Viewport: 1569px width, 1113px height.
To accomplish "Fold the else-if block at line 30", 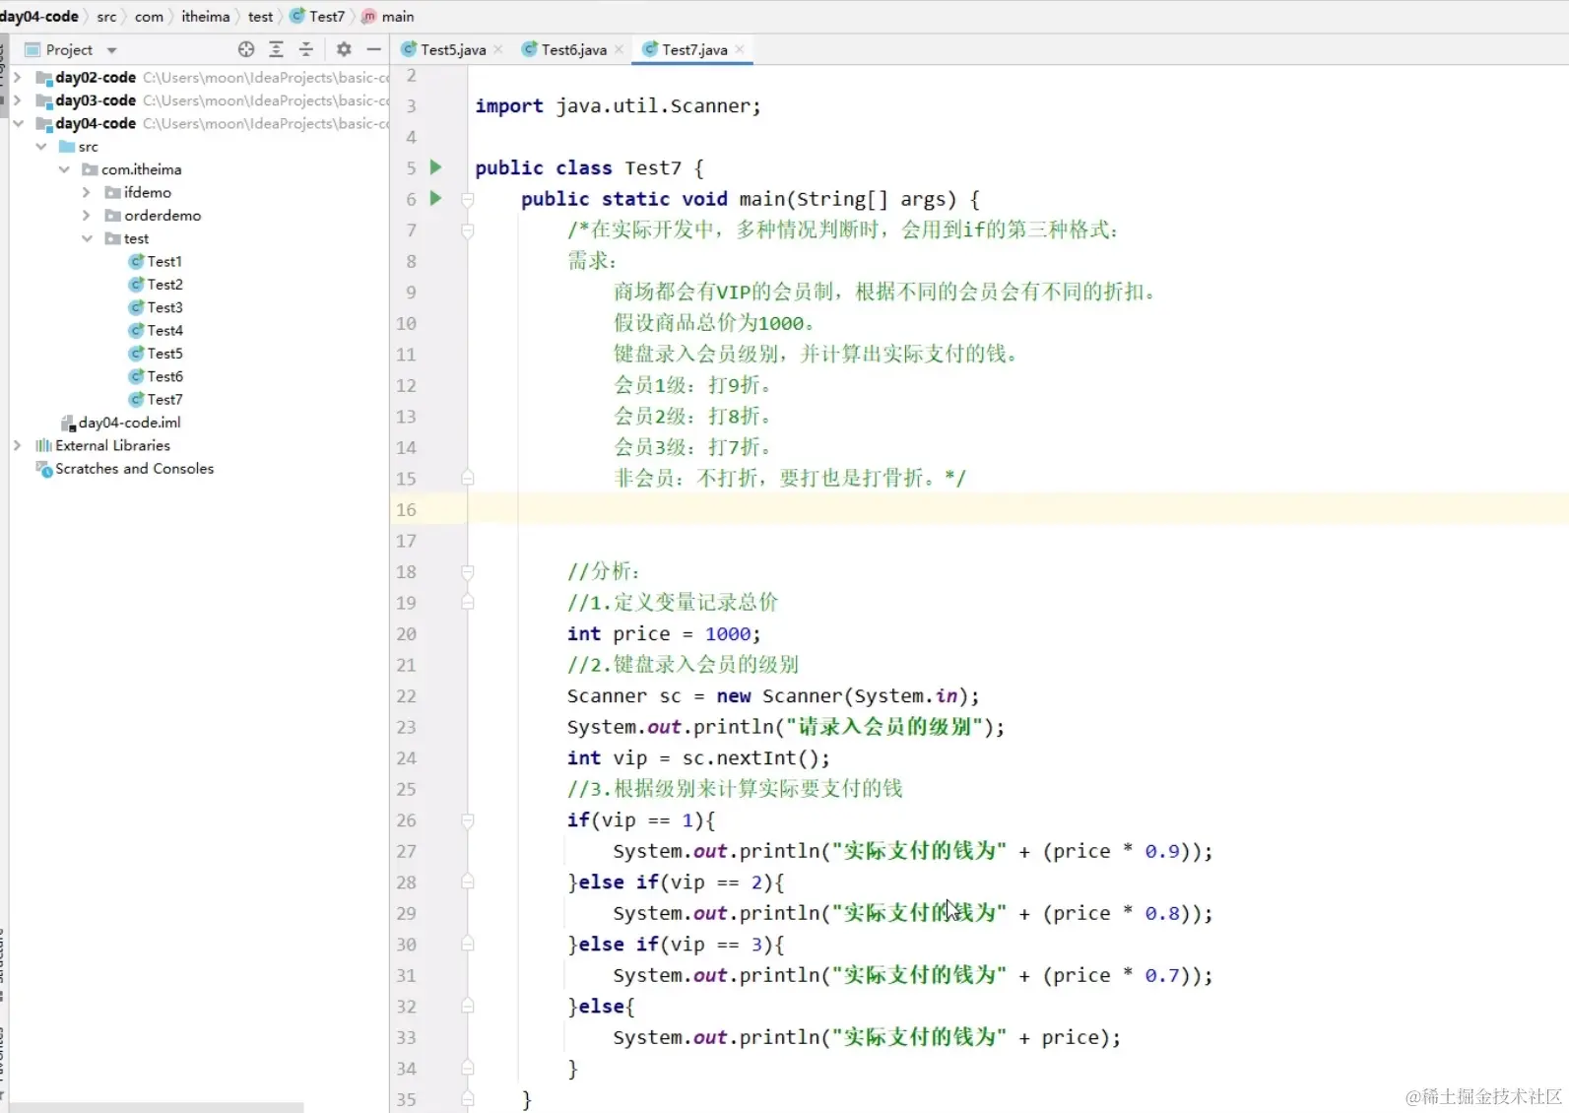I will [x=468, y=945].
